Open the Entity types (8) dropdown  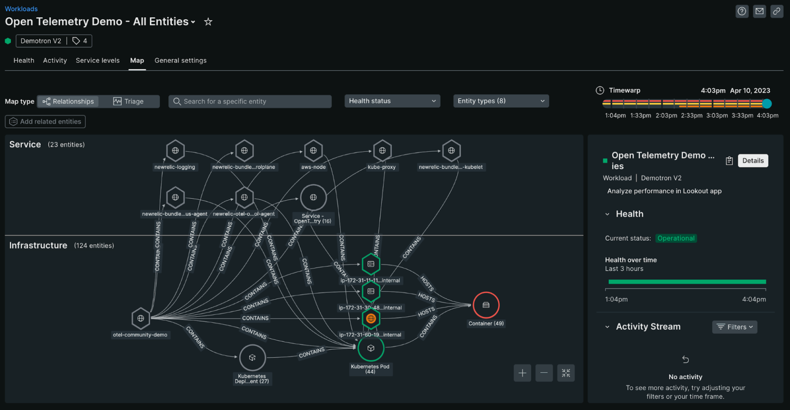point(501,101)
